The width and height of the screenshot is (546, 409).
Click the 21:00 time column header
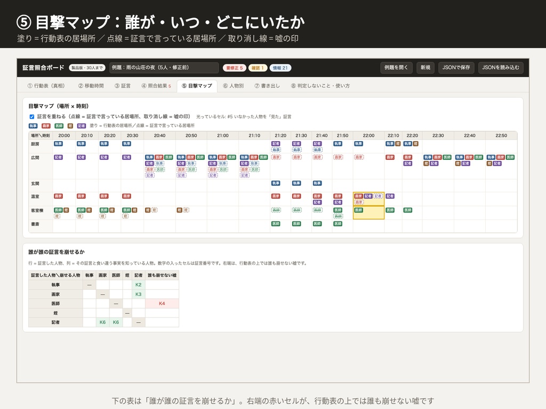click(223, 136)
